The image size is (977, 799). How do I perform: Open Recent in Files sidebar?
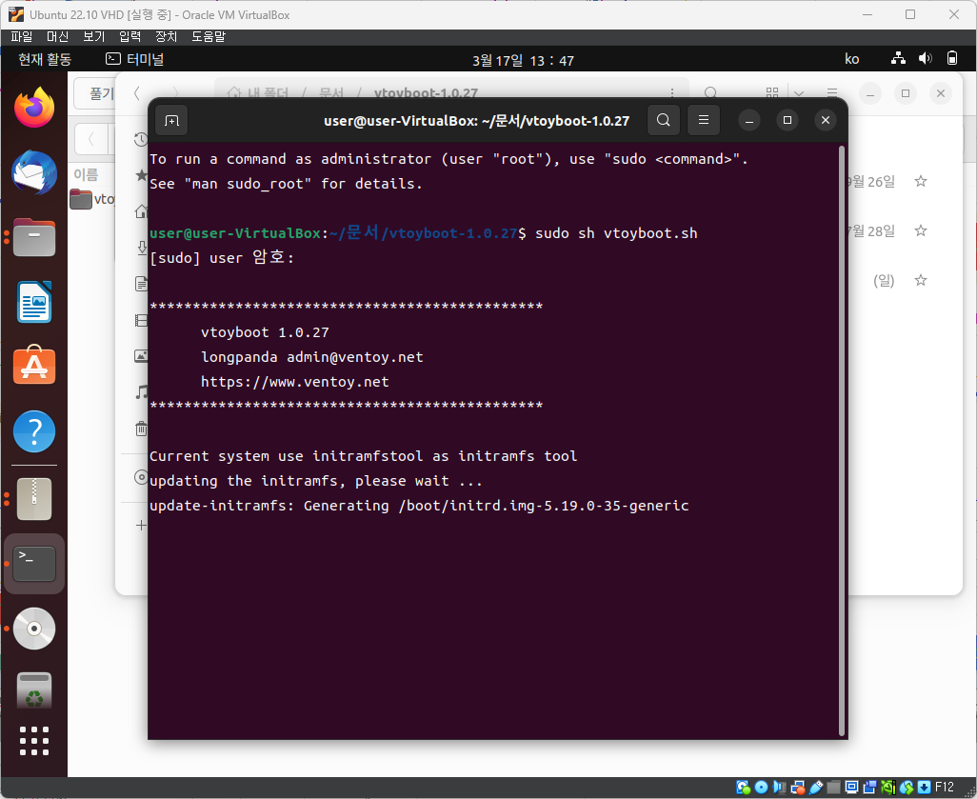(141, 139)
